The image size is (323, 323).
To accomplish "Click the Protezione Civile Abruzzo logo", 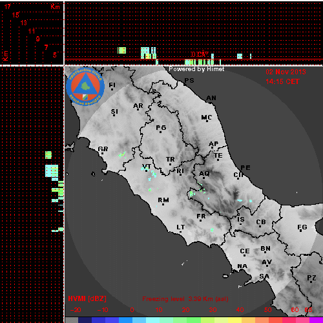I will [85, 87].
